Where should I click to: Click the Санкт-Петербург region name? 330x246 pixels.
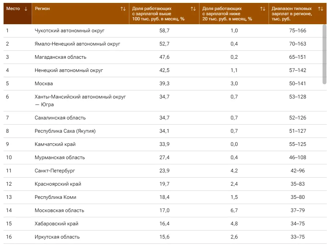coord(55,171)
